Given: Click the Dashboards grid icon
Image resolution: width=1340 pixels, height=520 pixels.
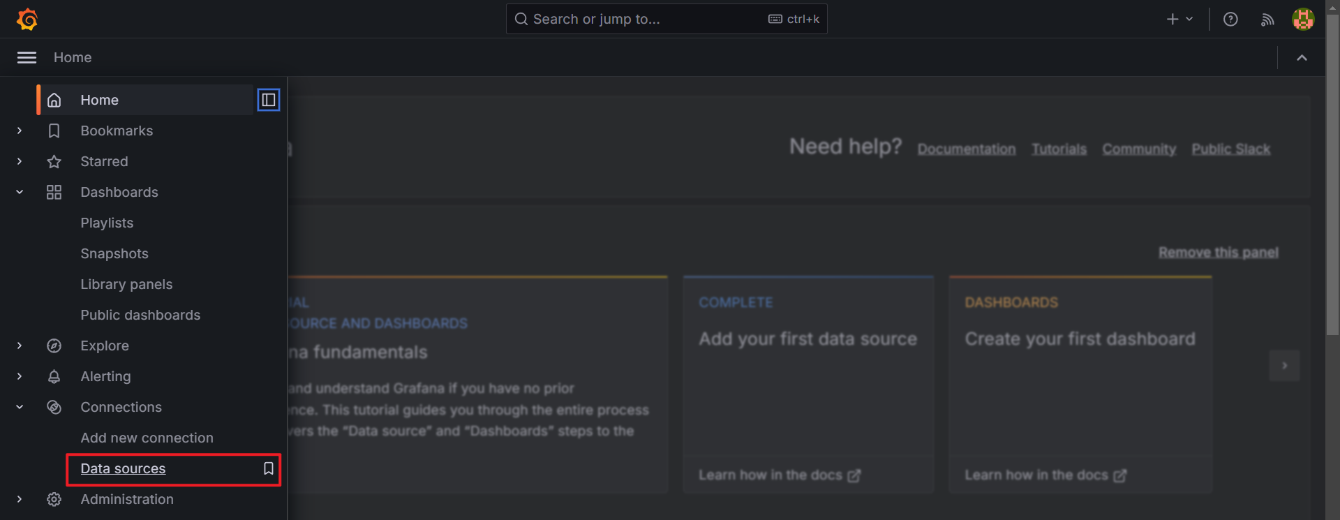Looking at the screenshot, I should (54, 192).
